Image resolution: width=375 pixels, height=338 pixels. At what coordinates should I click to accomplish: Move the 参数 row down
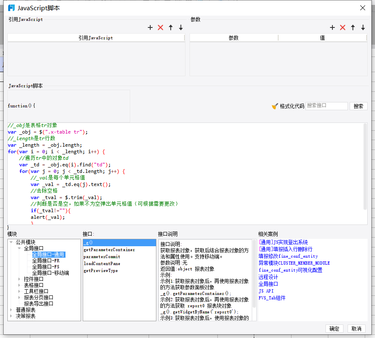pos(363,27)
